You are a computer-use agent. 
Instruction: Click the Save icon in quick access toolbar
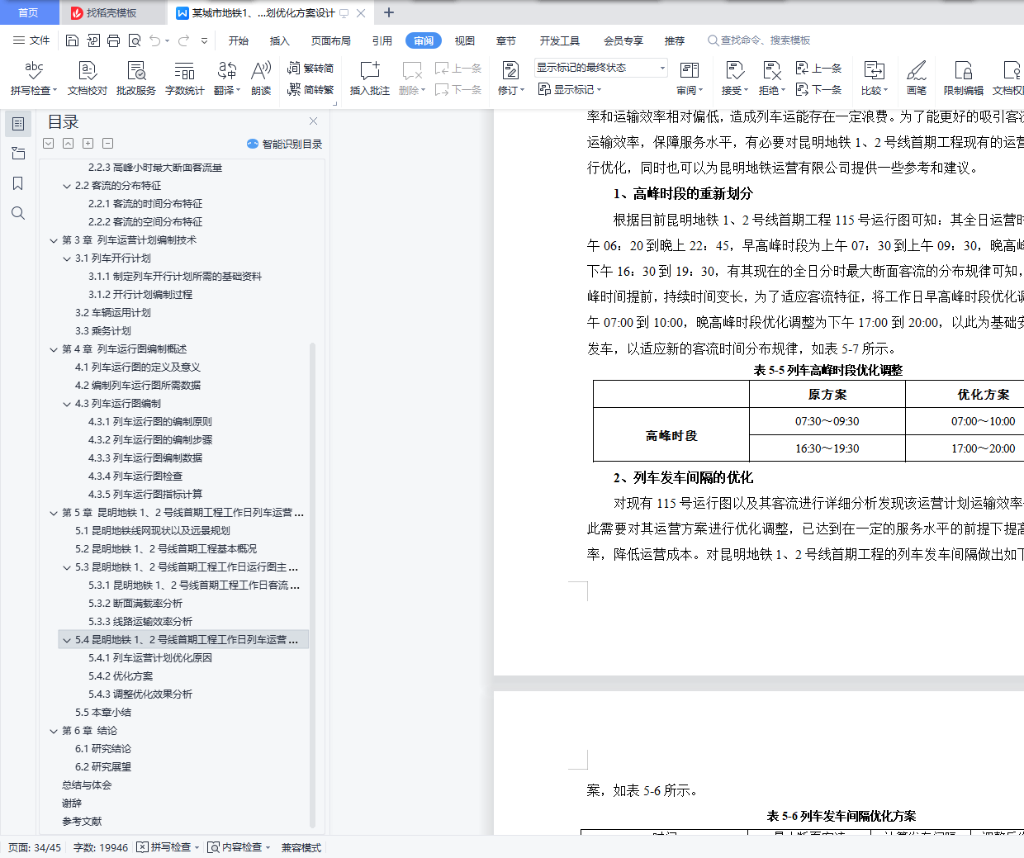(72, 40)
